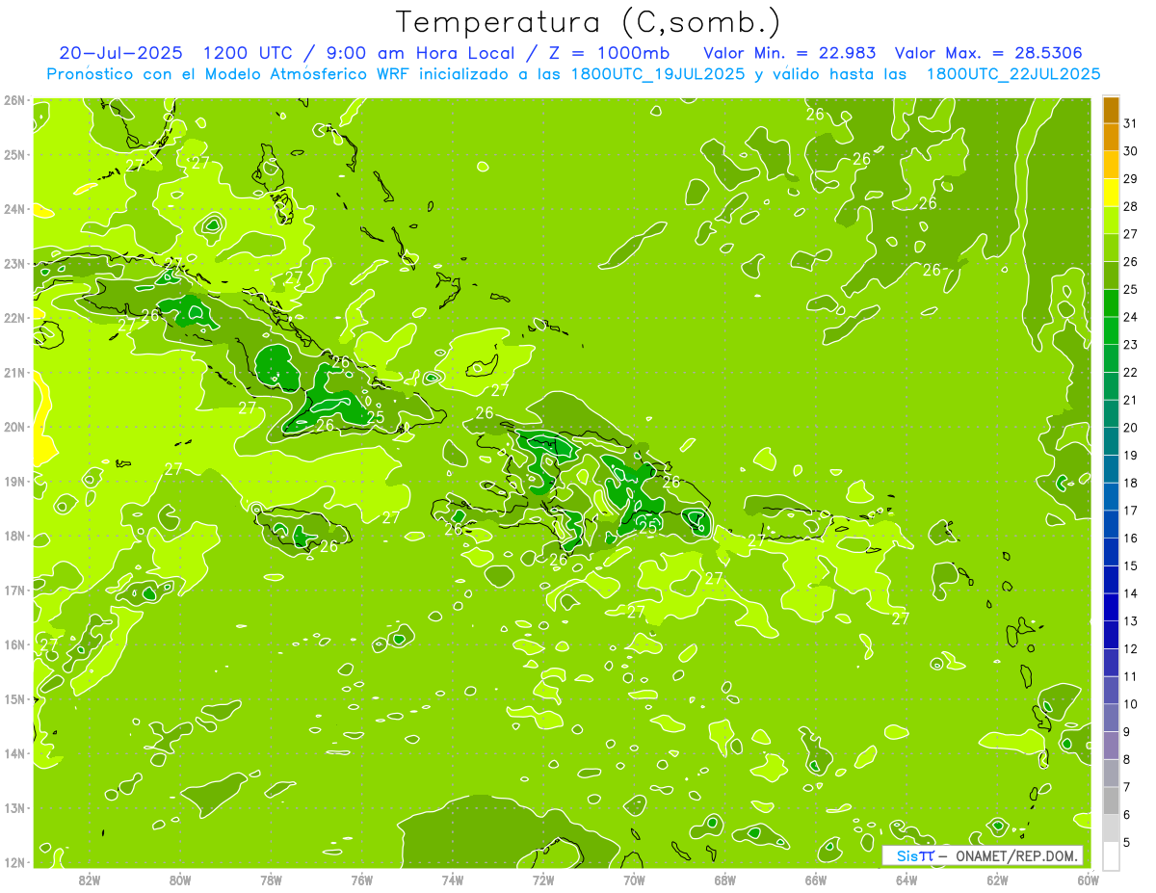The height and width of the screenshot is (893, 1156).
Task: Click the color scale label 22
Action: (1130, 372)
